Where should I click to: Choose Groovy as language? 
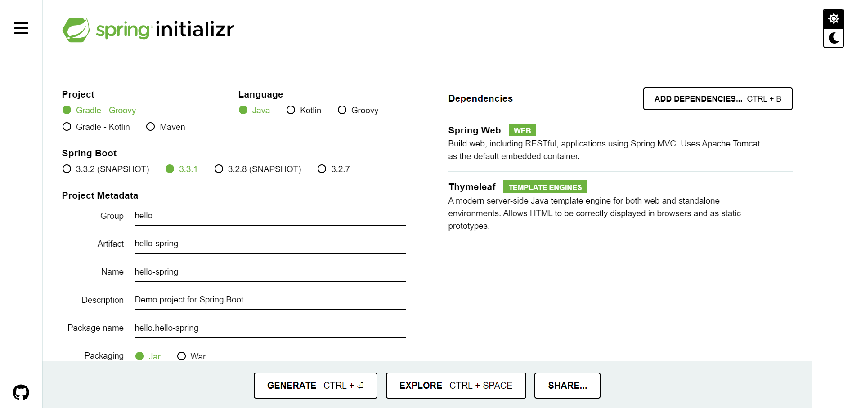[358, 110]
